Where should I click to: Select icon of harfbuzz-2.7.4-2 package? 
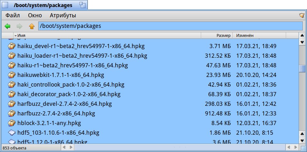click(x=12, y=114)
